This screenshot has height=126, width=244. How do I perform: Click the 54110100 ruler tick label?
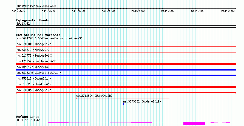[x=198, y=11]
